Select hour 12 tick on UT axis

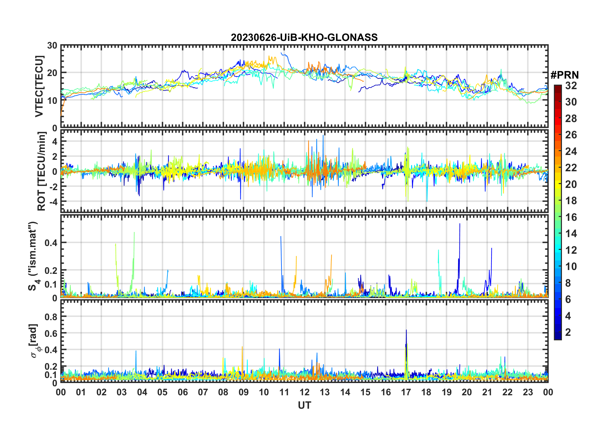coord(304,392)
